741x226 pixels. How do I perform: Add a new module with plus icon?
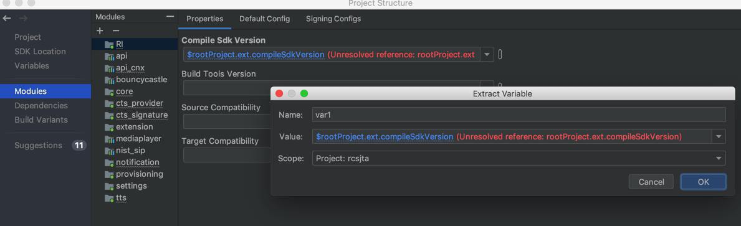pyautogui.click(x=100, y=31)
